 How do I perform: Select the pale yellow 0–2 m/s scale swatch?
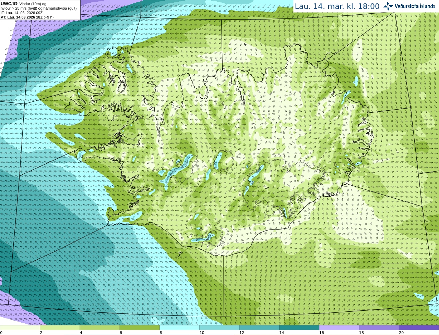coord(20,327)
